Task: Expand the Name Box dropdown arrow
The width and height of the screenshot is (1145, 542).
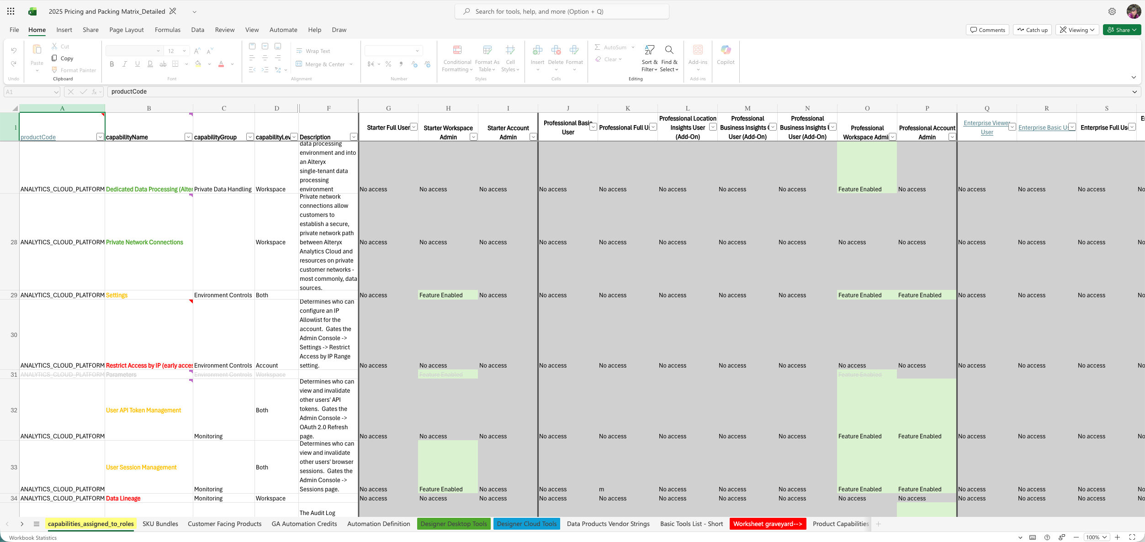Action: tap(56, 92)
